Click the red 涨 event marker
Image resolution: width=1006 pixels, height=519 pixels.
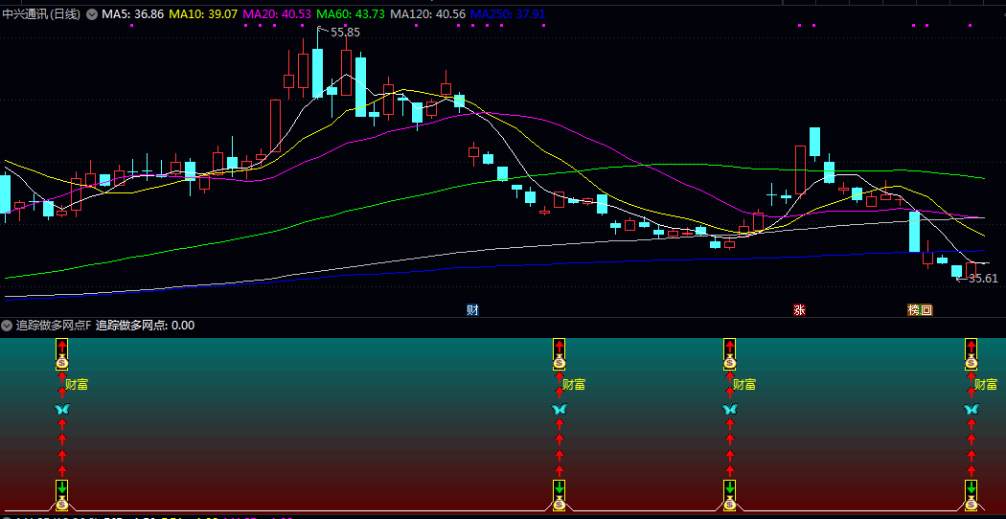point(799,310)
